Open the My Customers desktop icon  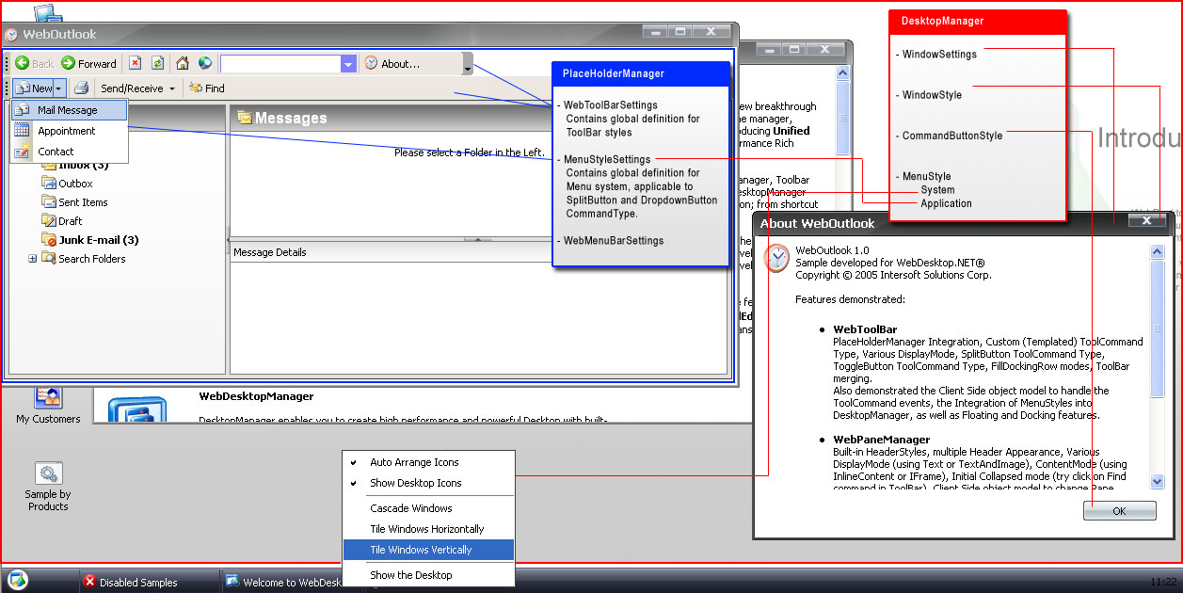tap(48, 405)
